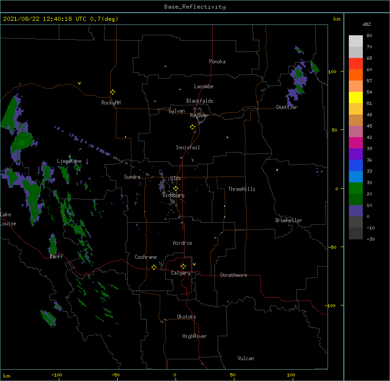Select the yellow diamond marker south of RedDeer

pyautogui.click(x=192, y=127)
